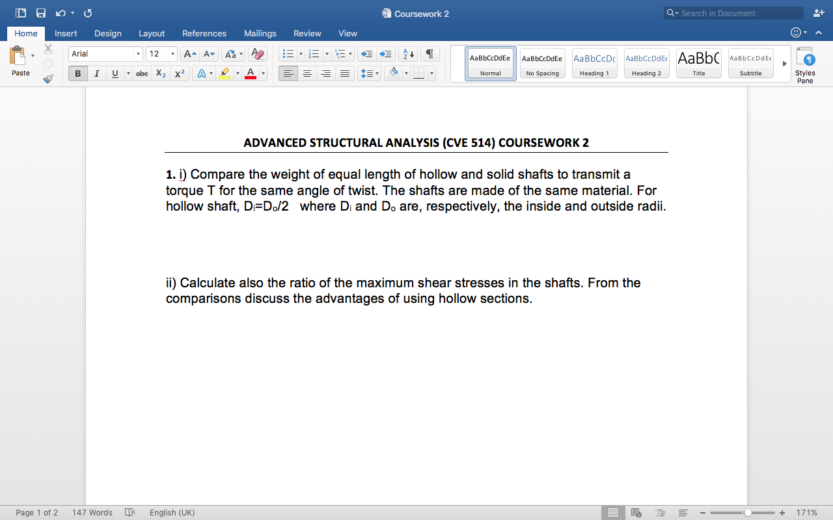Apply superscript formatting
The width and height of the screenshot is (833, 520).
[179, 73]
